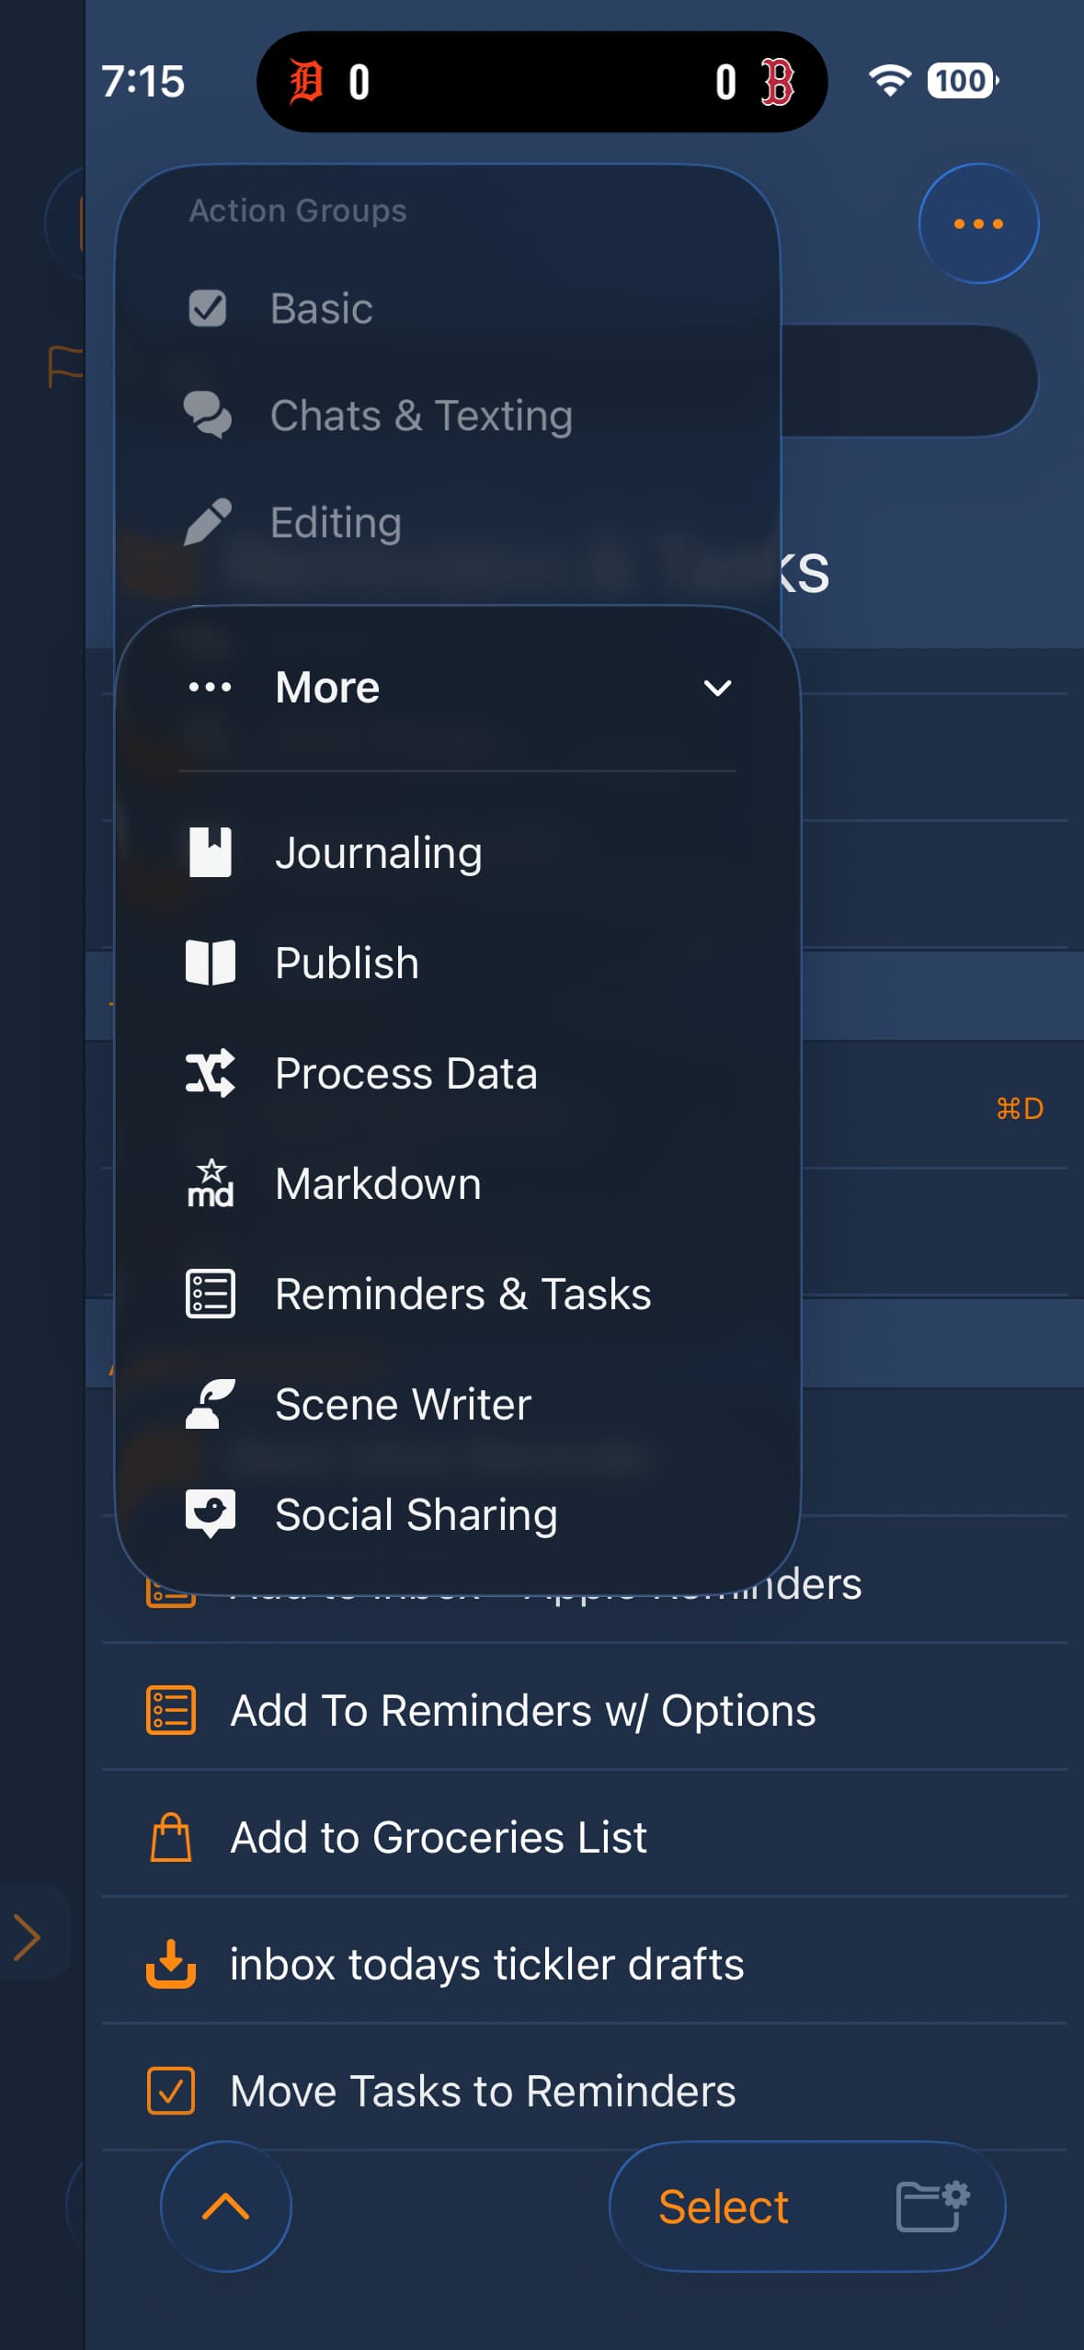
Task: Choose Chats & Texting action group
Action: pos(420,416)
